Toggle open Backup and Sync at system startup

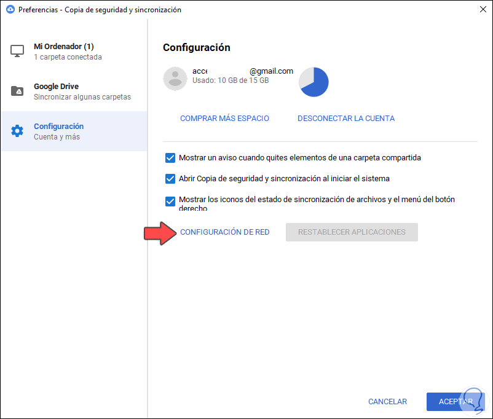(170, 179)
